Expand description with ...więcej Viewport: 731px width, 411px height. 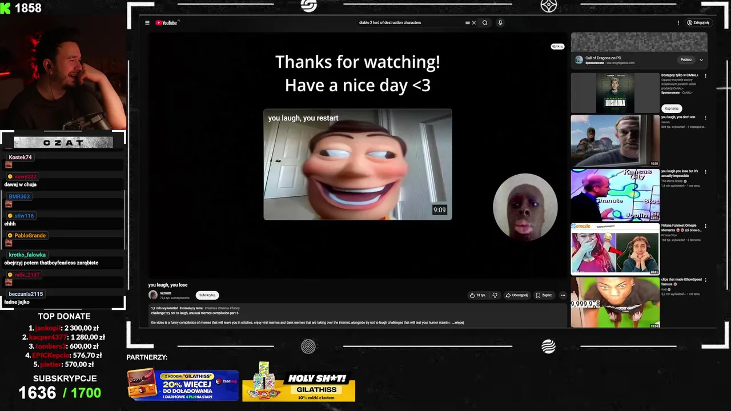(x=459, y=323)
